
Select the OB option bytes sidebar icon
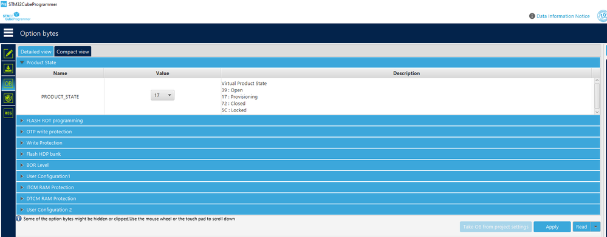click(x=9, y=84)
